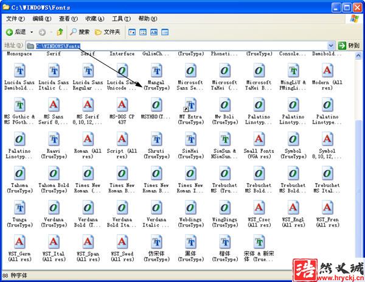The image size is (365, 282).
Task: Switch to list view icon
Action: click(x=143, y=32)
